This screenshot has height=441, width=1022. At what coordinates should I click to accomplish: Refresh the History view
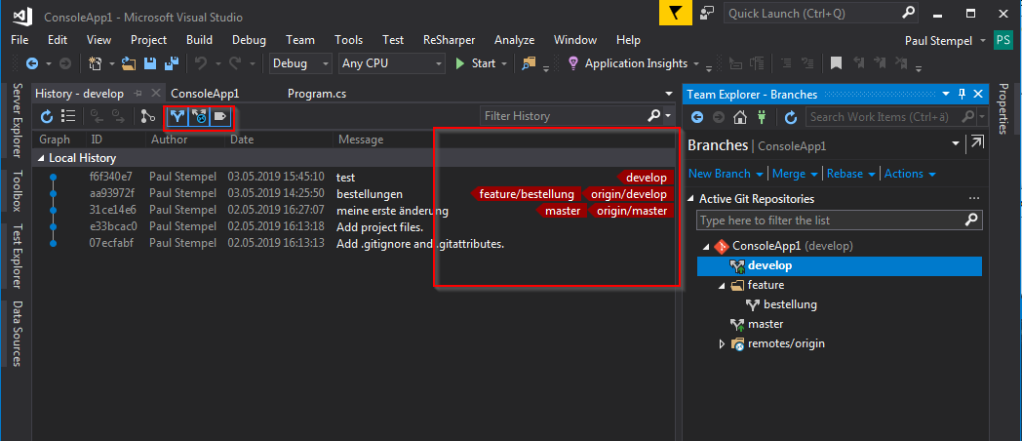tap(47, 116)
